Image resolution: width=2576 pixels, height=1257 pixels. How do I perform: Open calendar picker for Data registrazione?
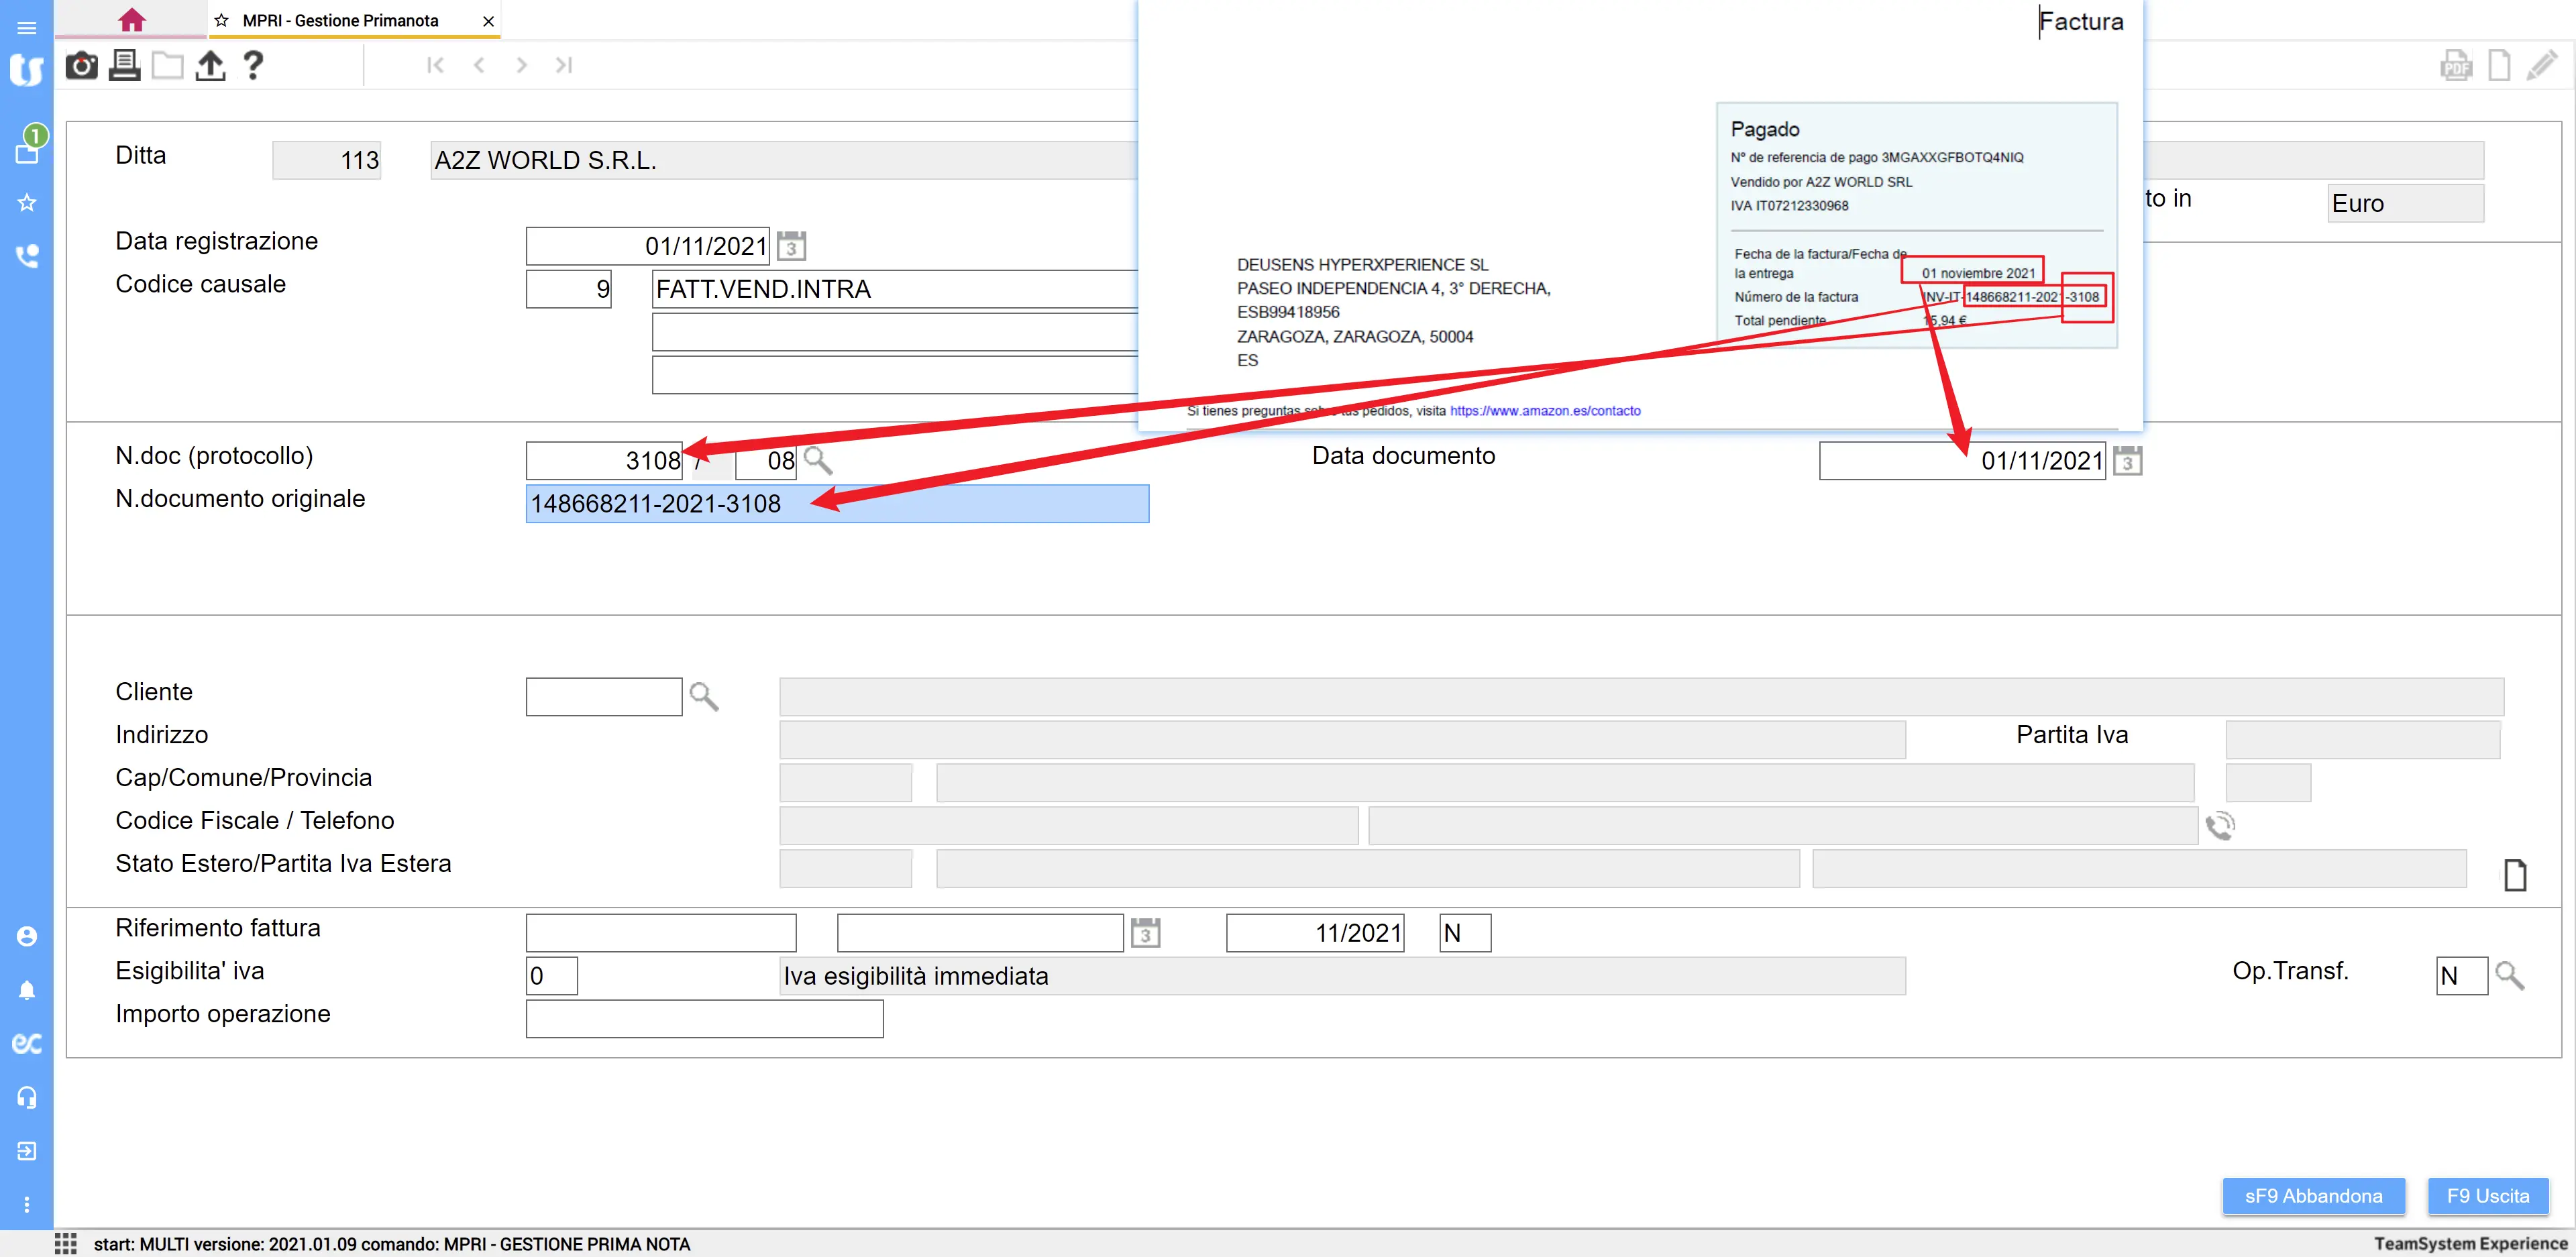click(x=791, y=246)
